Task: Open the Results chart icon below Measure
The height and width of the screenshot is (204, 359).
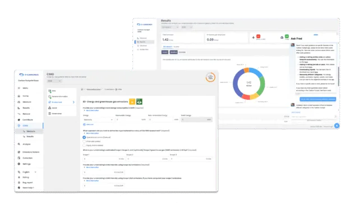Action: (19, 108)
